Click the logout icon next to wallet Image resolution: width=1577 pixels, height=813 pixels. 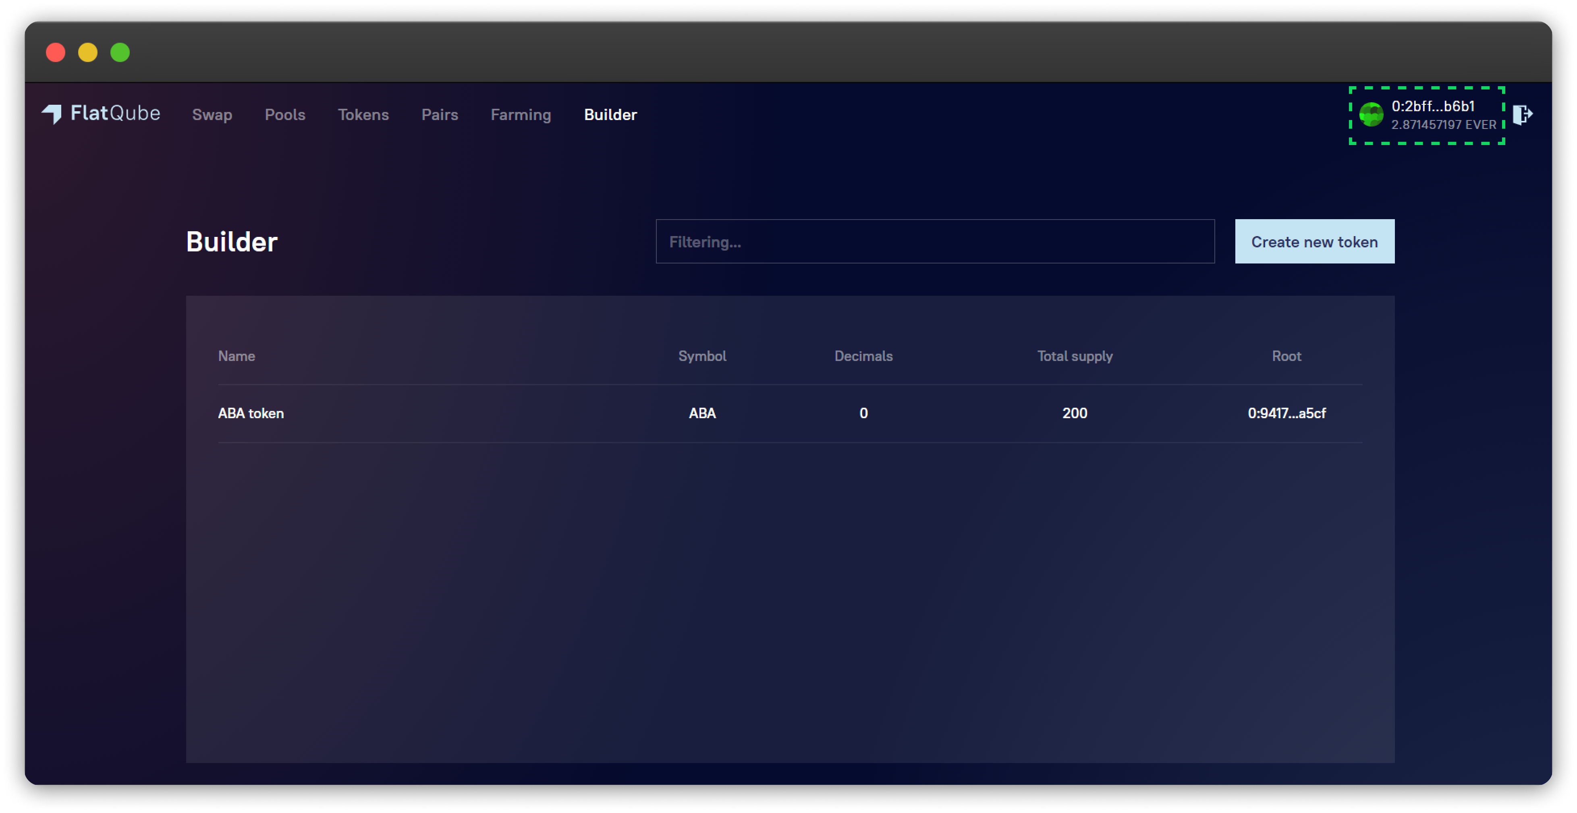[1523, 114]
